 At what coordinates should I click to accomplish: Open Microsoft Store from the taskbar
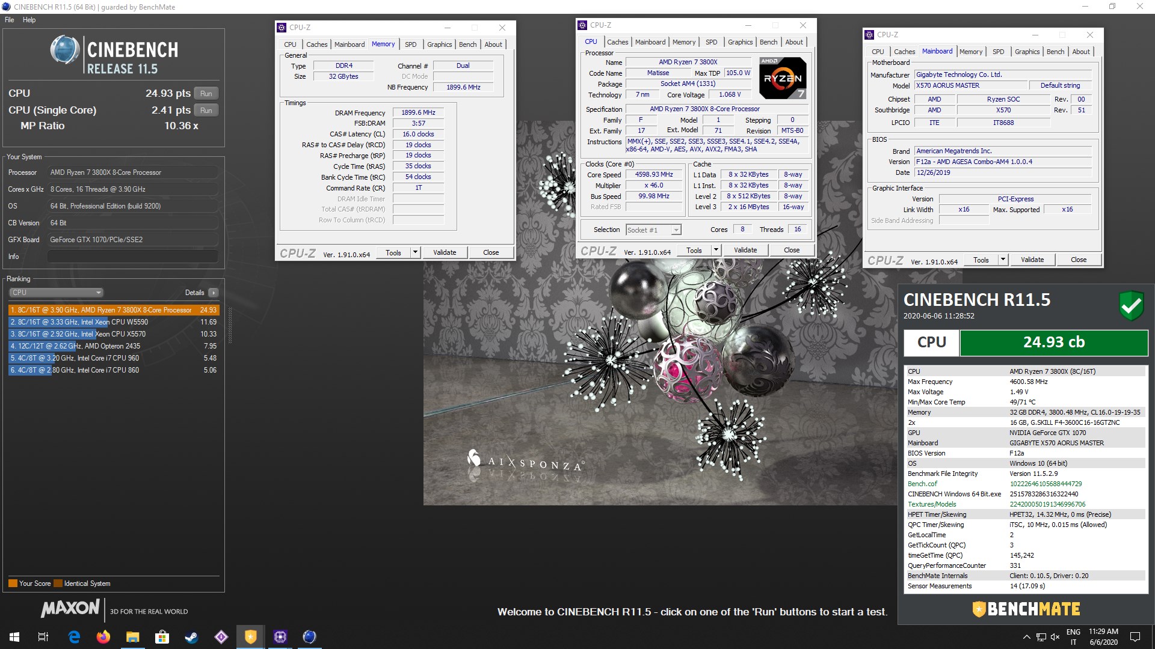[x=162, y=637]
